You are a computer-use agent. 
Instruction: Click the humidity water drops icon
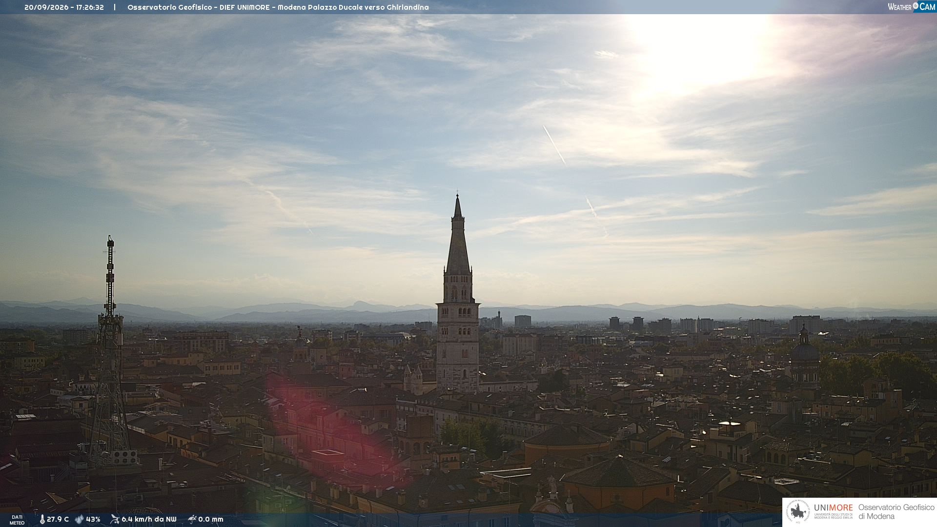point(80,520)
